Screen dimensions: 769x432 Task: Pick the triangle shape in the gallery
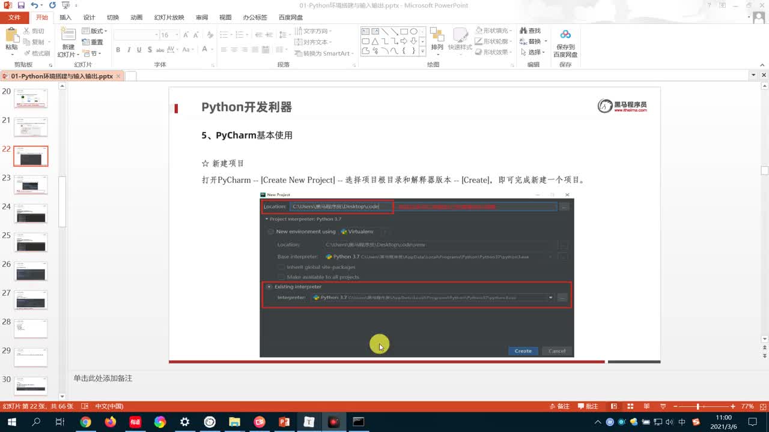click(375, 41)
